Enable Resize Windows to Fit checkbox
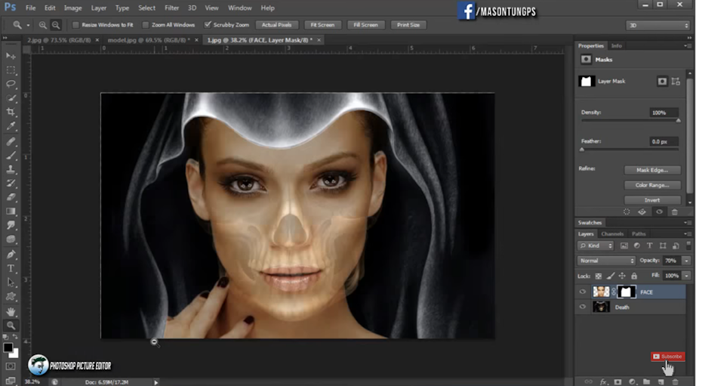 (x=75, y=25)
